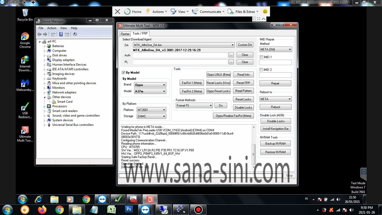Switch to the Flasher tab
The height and width of the screenshot is (215, 382).
[x=125, y=34]
